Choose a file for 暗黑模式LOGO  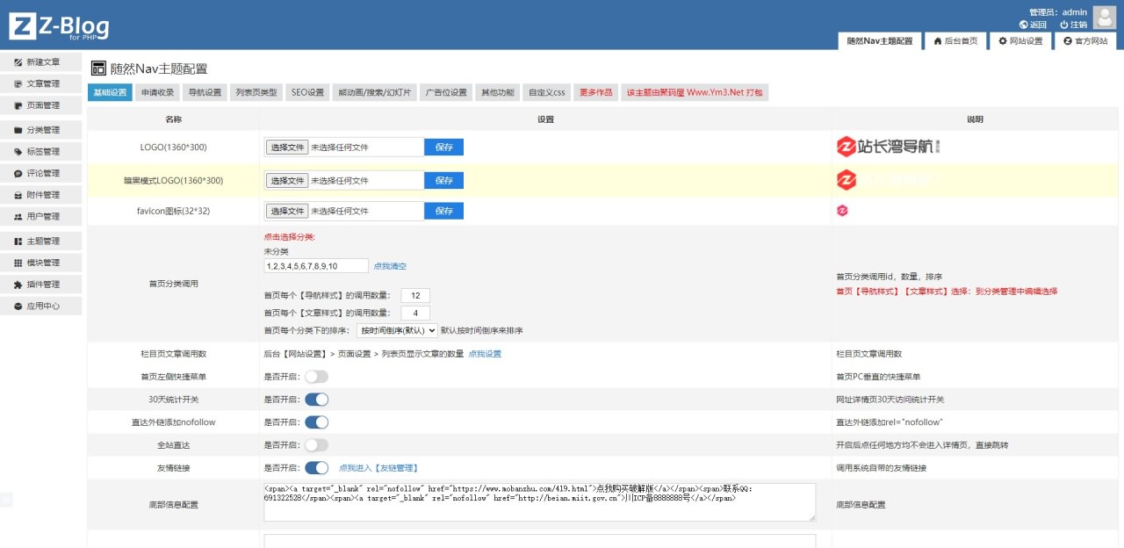click(286, 180)
